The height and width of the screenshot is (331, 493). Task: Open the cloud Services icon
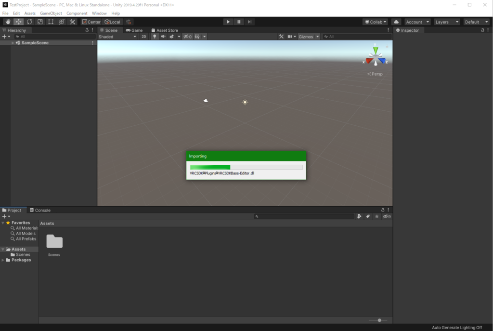[x=396, y=22]
